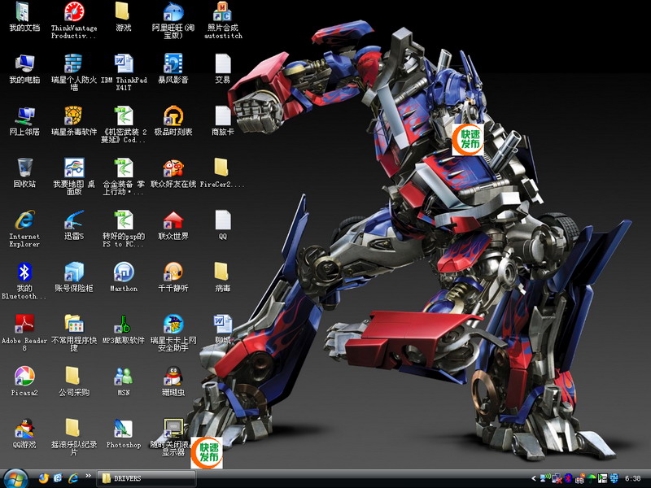Screen dimensions: 651x488
Task: Click the 瑞星个人防火墙 firewall icon
Action: click(x=74, y=73)
